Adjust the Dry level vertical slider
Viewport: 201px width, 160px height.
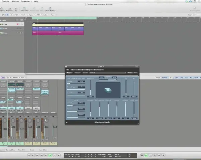coord(126,87)
